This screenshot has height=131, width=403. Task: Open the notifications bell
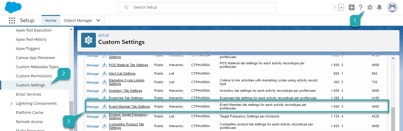pos(379,8)
